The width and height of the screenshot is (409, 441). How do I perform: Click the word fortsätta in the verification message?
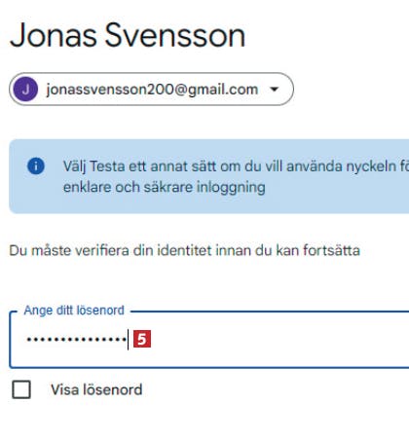(331, 250)
